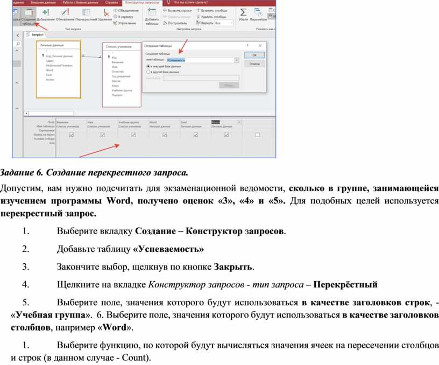Select the Класс field in Список учеников
Viewport: 439px width, 365px height.
coord(115,86)
